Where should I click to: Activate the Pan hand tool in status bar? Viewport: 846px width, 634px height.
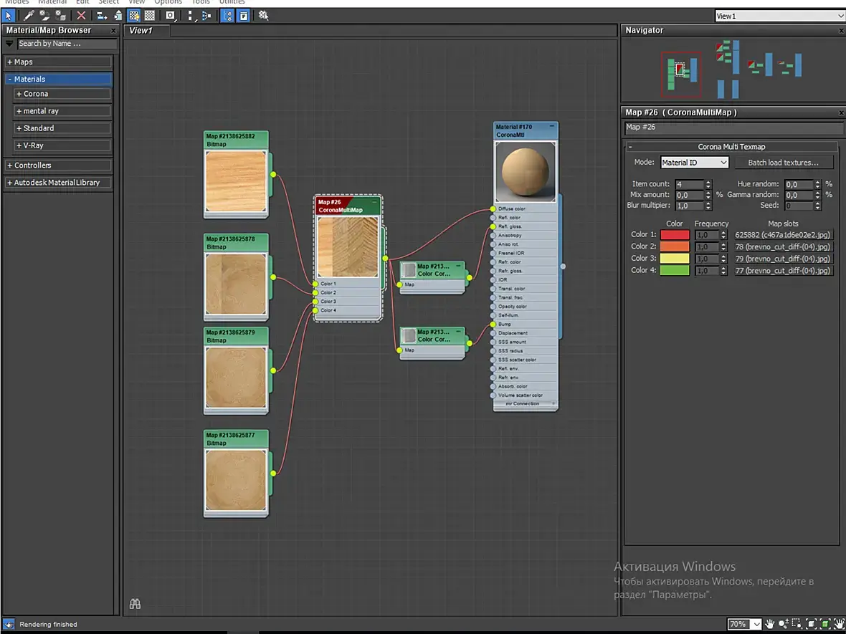pos(770,624)
